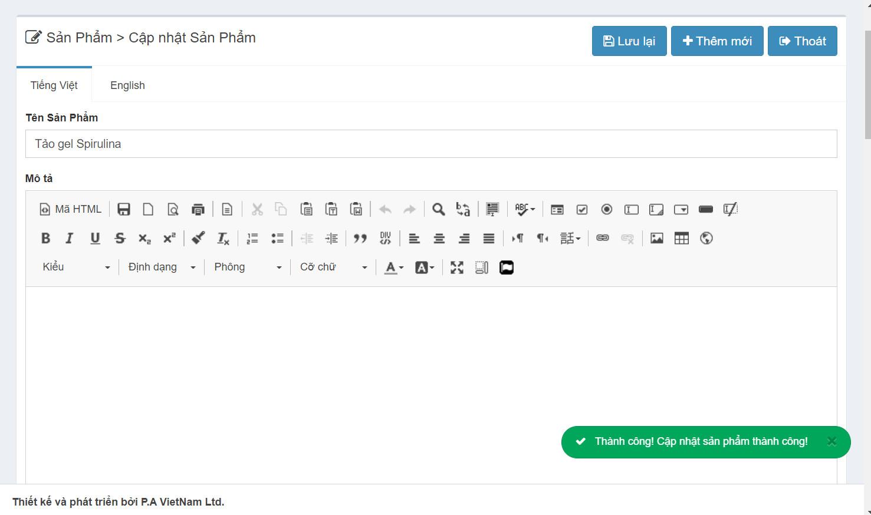Toggle HTML source mode with Mã HTML
871x515 pixels.
70,209
